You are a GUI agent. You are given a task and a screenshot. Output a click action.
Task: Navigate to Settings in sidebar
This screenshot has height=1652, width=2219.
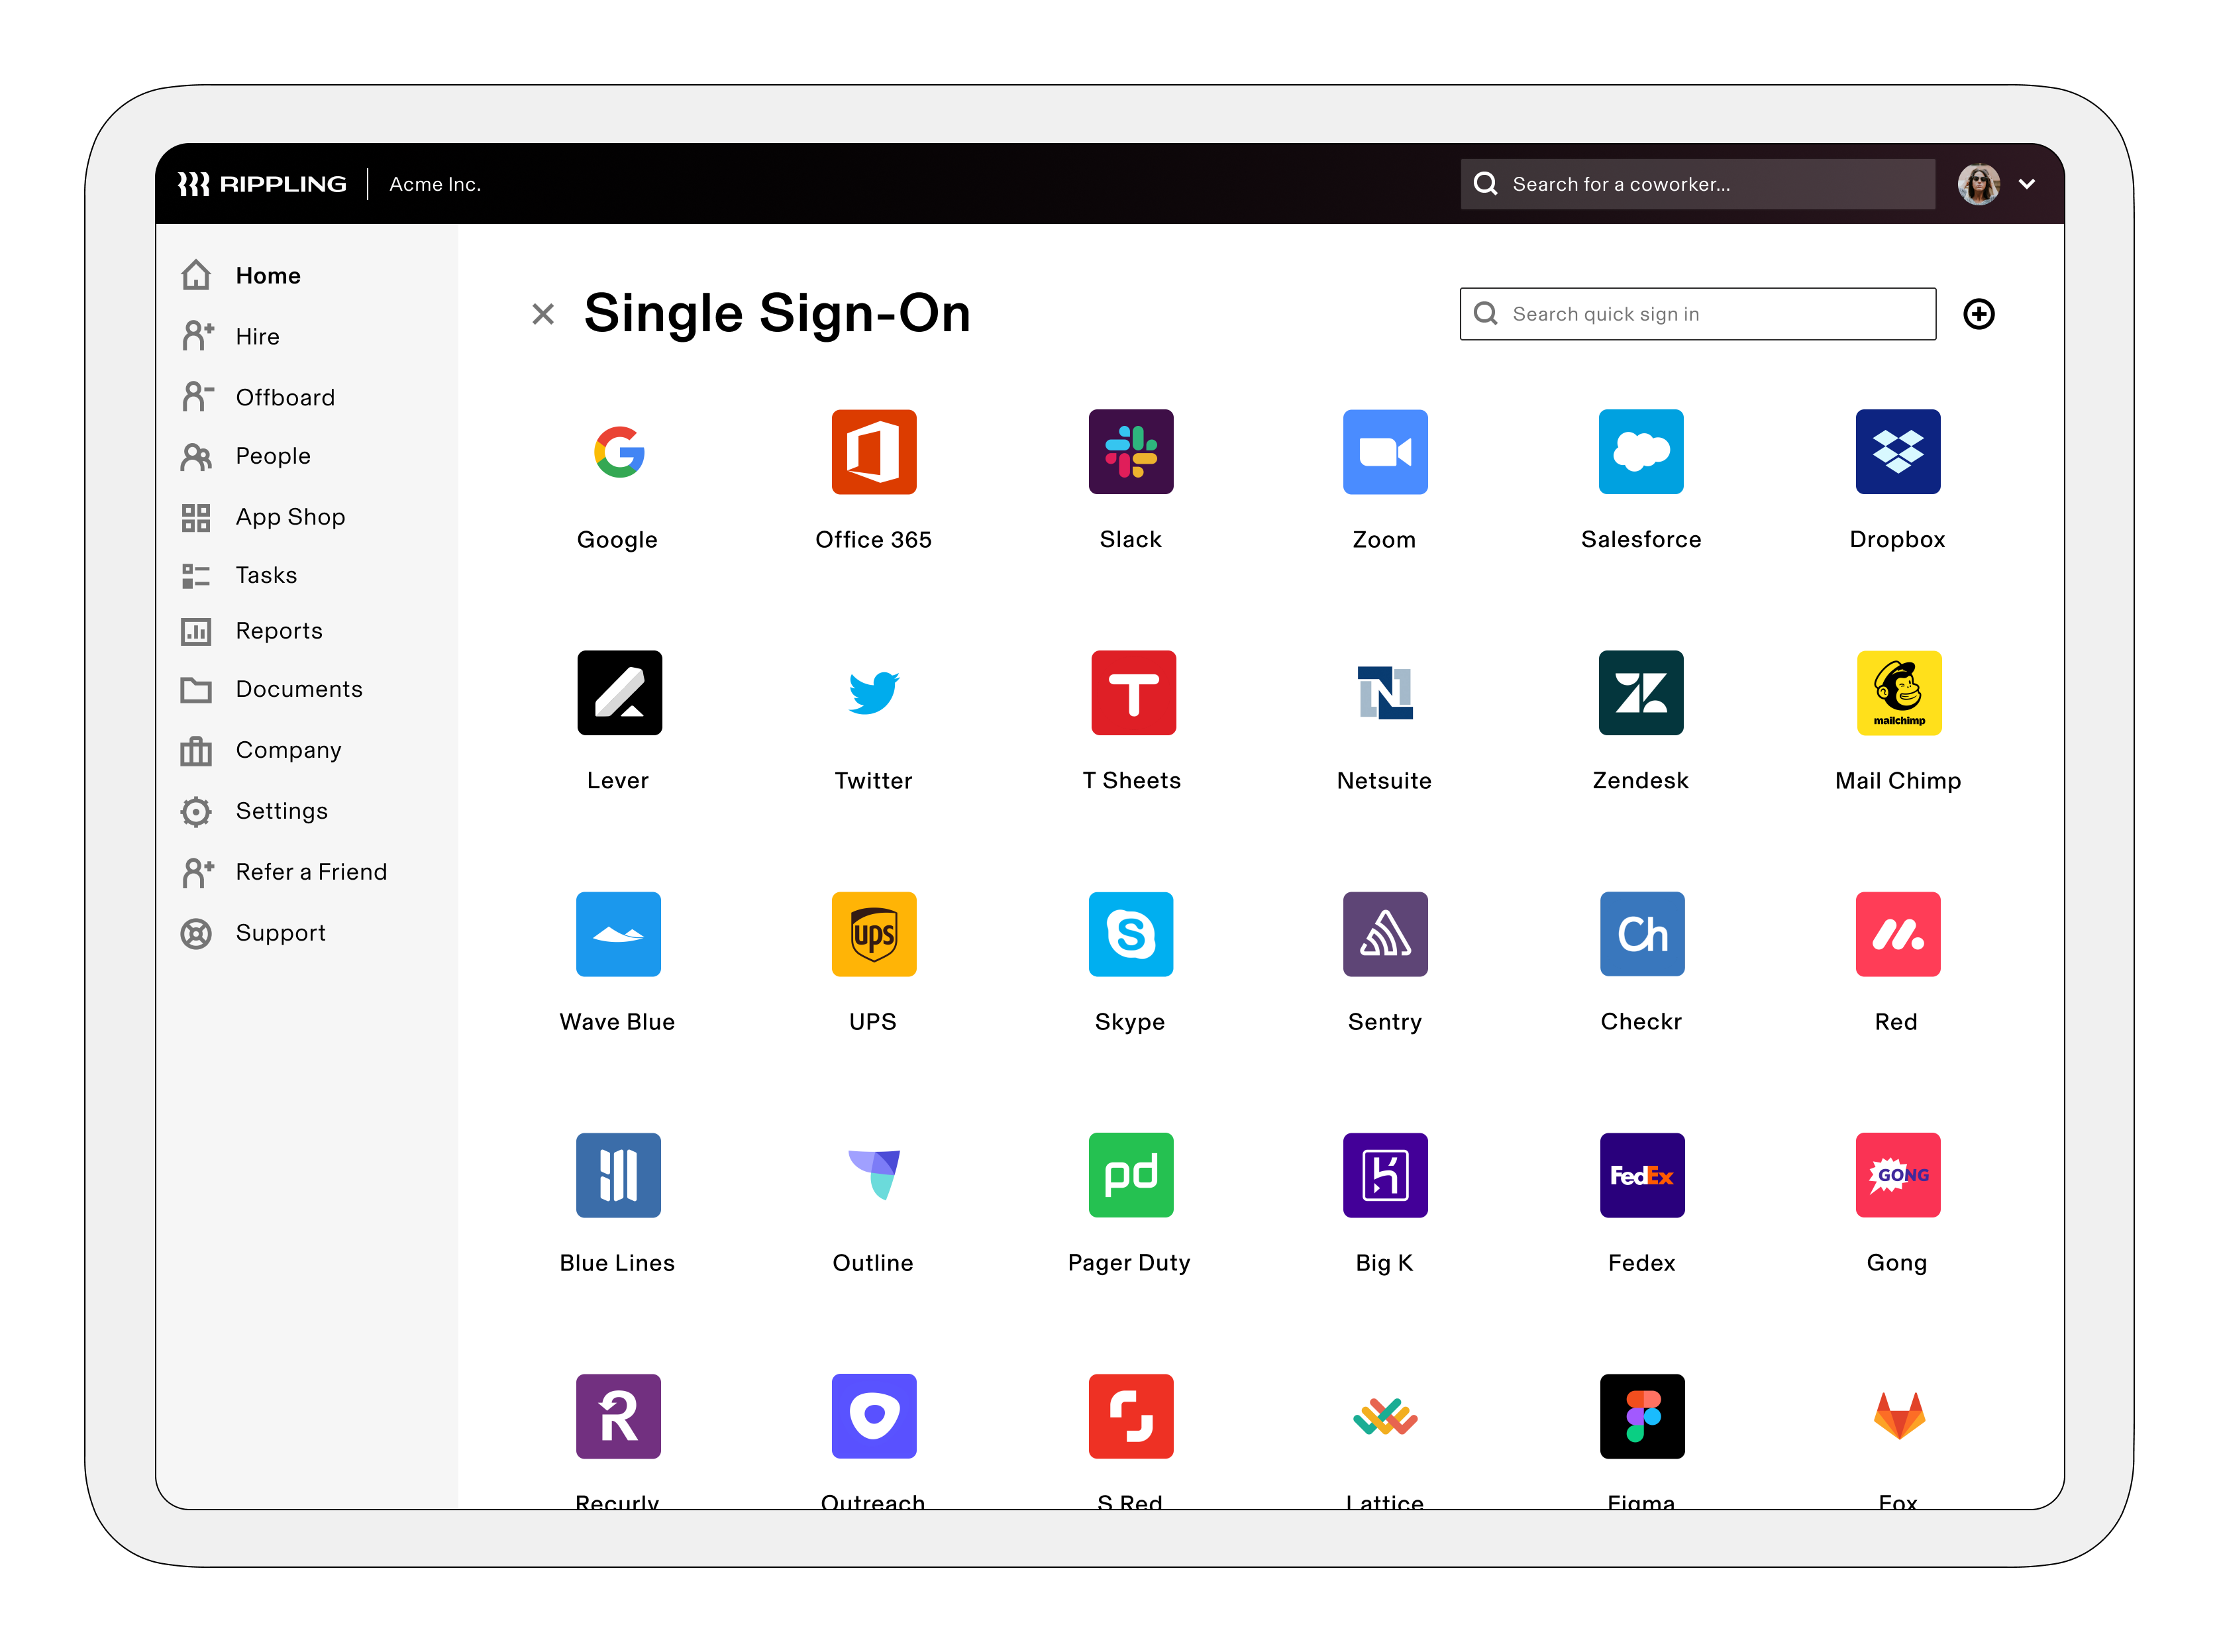pyautogui.click(x=281, y=811)
